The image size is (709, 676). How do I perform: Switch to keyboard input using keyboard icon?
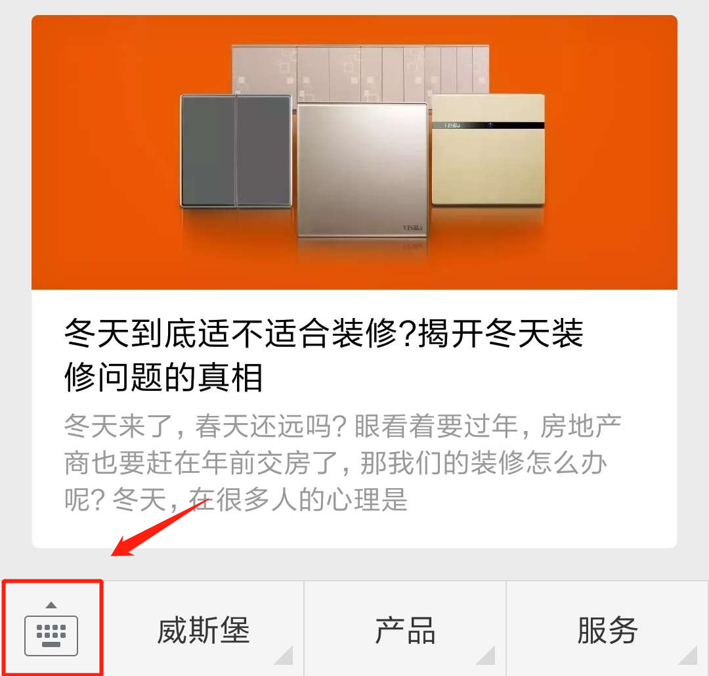(51, 635)
